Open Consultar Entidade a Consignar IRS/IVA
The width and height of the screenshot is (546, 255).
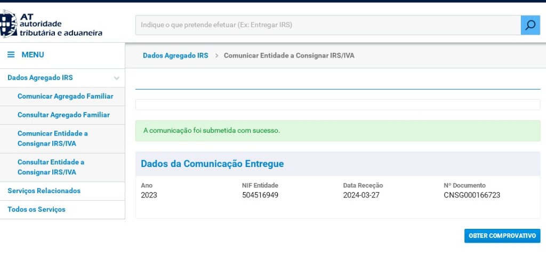[51, 167]
